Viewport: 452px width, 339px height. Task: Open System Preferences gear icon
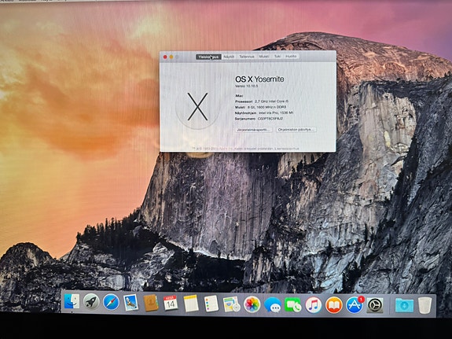(x=375, y=305)
